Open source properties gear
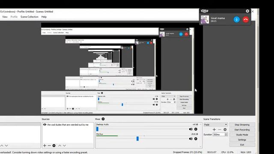This screenshot has height=154, width=274. coord(54,145)
